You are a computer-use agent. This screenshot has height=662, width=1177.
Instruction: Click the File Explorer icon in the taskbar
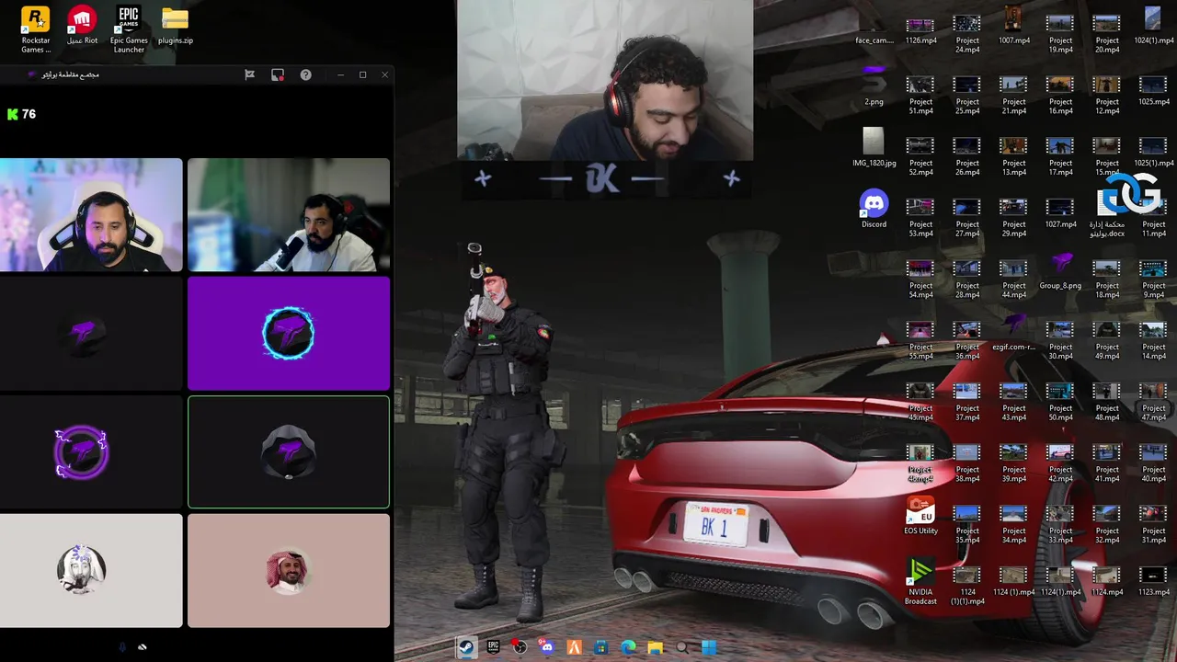tap(655, 647)
